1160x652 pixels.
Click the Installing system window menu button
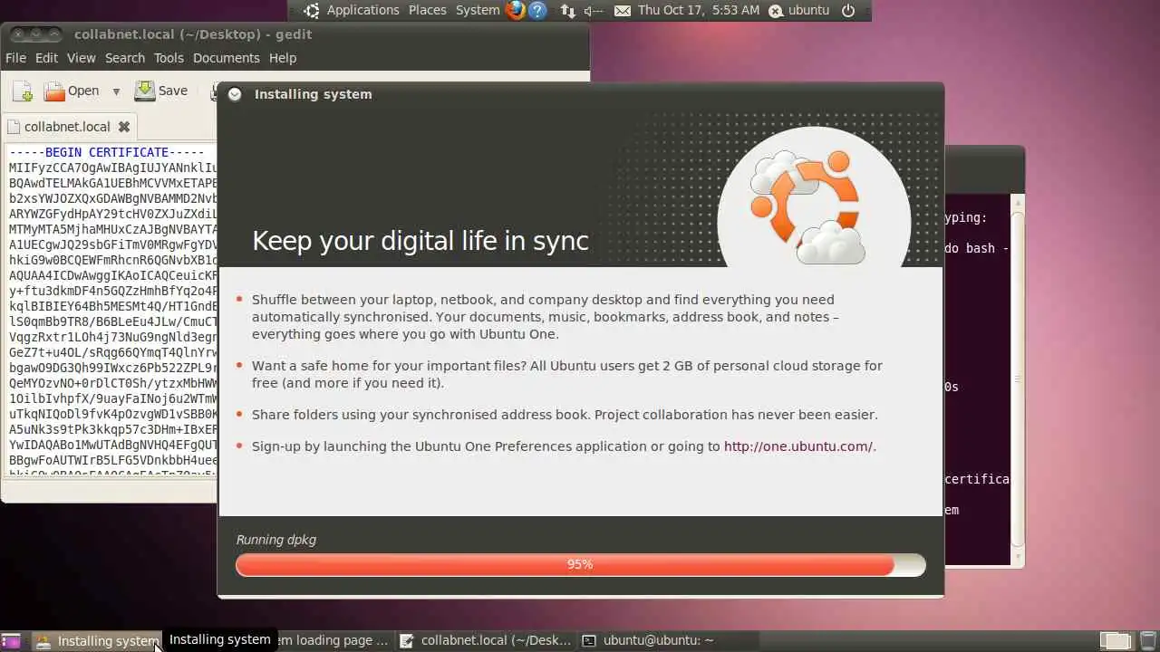pyautogui.click(x=235, y=94)
